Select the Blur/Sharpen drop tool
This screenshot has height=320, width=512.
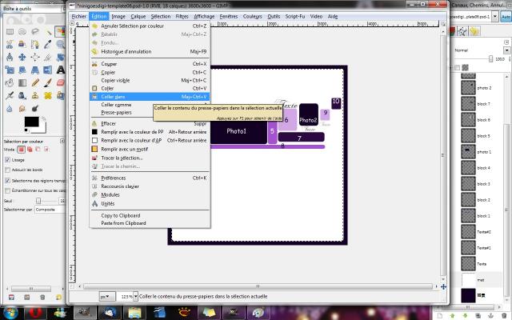(10, 108)
